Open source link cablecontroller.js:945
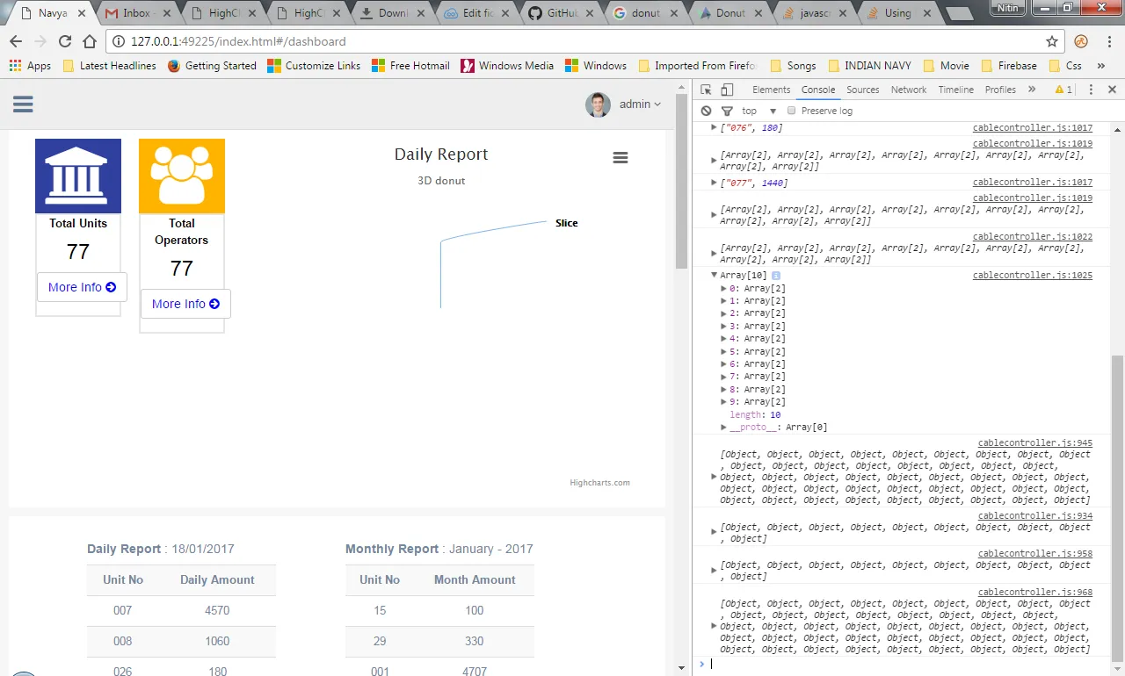This screenshot has width=1125, height=676. pyautogui.click(x=1035, y=443)
